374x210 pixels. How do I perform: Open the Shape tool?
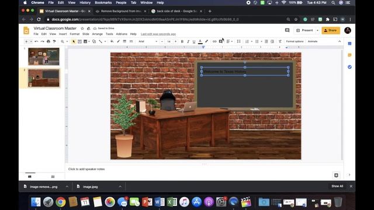pyautogui.click(x=94, y=41)
